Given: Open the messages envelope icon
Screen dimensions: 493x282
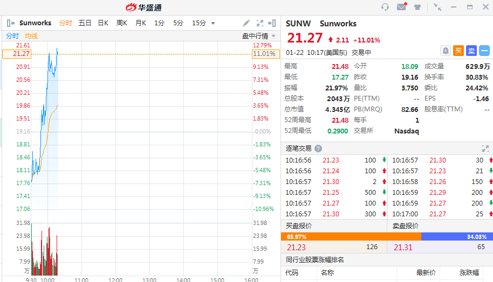Looking at the screenshot, I should click(401, 7).
